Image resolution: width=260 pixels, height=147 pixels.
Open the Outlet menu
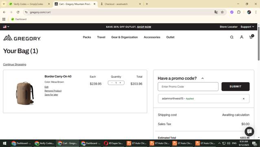tap(170, 37)
